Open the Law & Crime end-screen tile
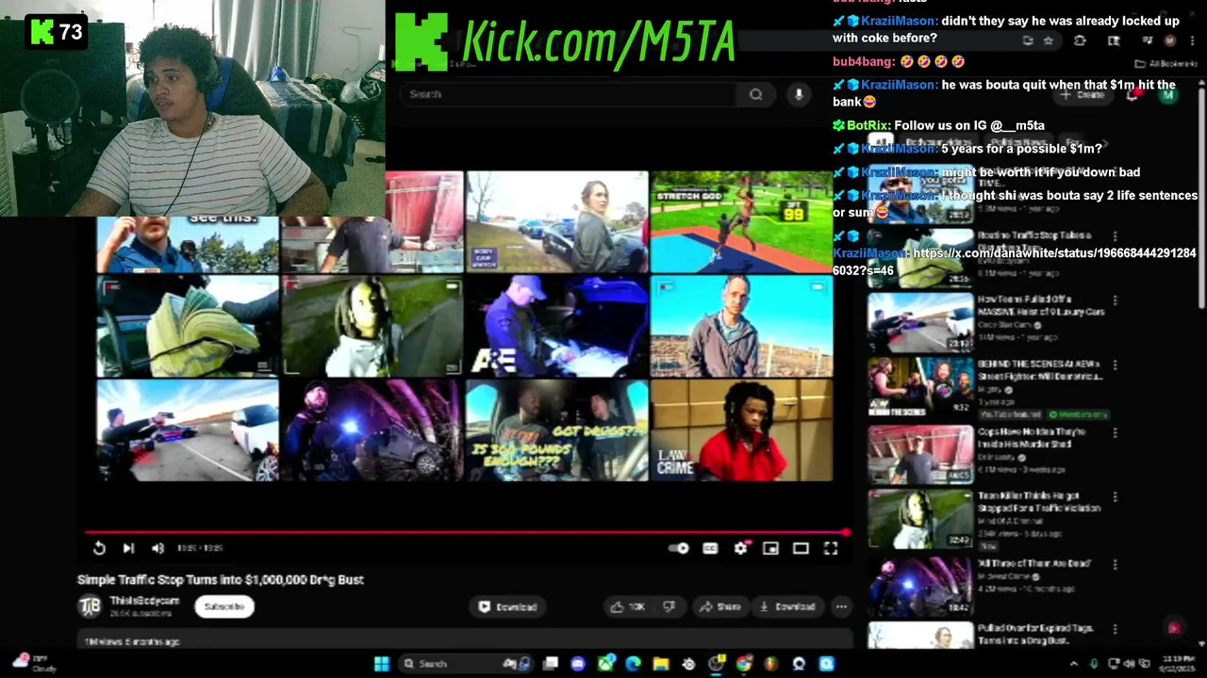The width and height of the screenshot is (1207, 678). 742,430
